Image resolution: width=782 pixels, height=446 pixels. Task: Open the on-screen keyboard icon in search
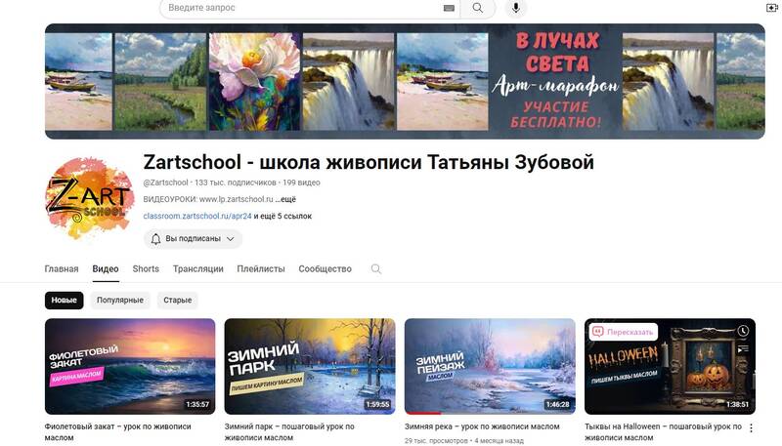click(x=449, y=8)
